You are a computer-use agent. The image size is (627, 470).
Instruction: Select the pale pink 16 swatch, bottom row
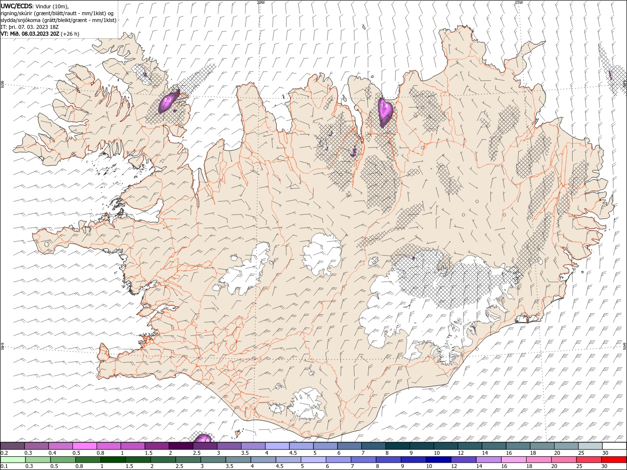[513, 460]
